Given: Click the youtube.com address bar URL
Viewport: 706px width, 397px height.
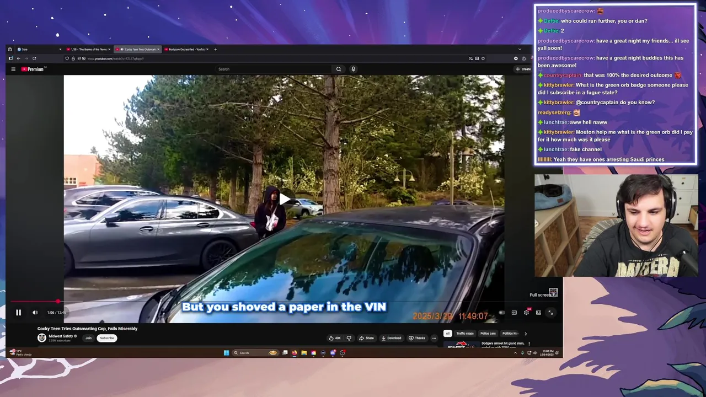Looking at the screenshot, I should pos(115,58).
